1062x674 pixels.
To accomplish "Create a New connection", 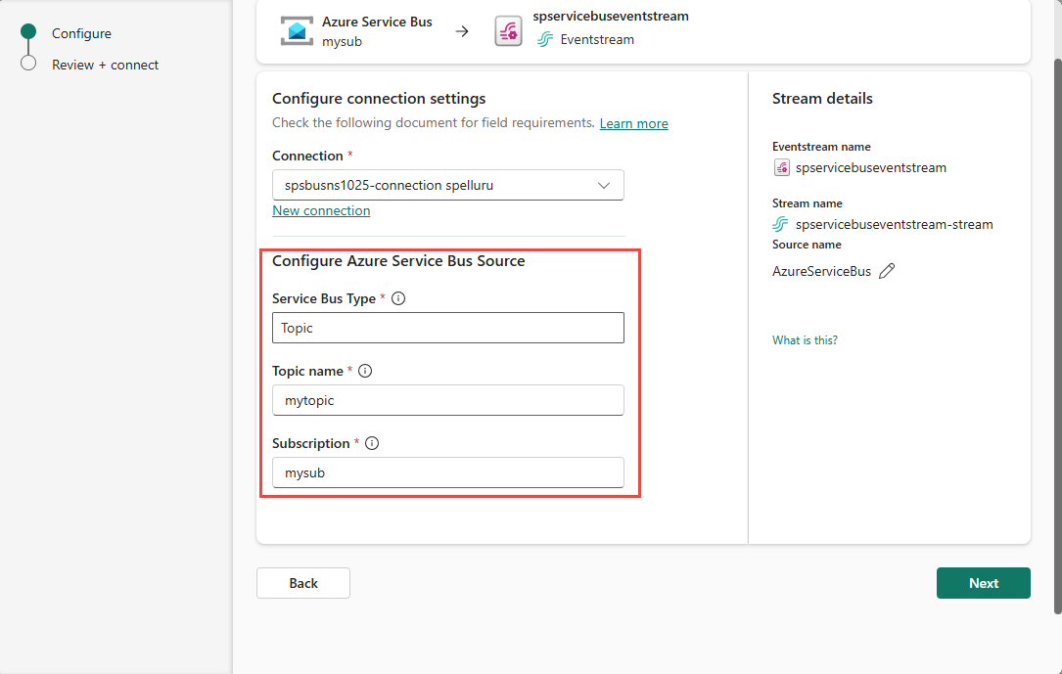I will (x=321, y=209).
